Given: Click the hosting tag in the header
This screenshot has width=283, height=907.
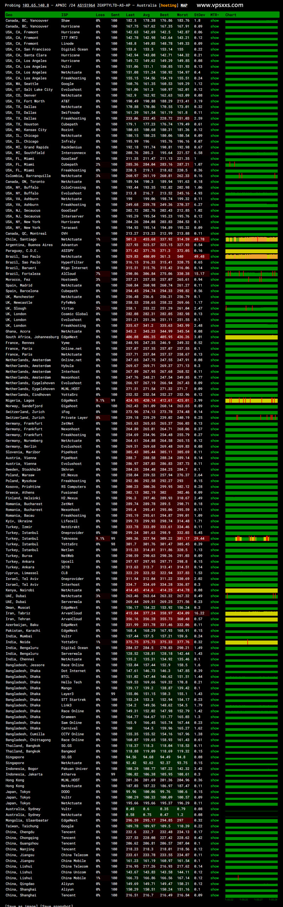Looking at the screenshot, I should coord(169,5).
